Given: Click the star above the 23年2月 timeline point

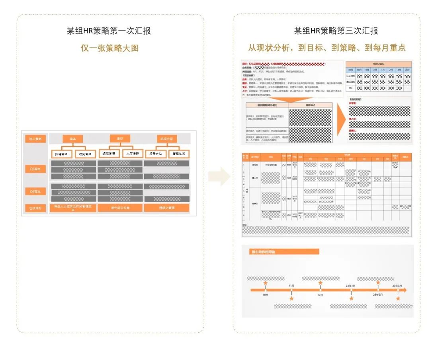Looking at the screenshot, I should tap(378, 283).
